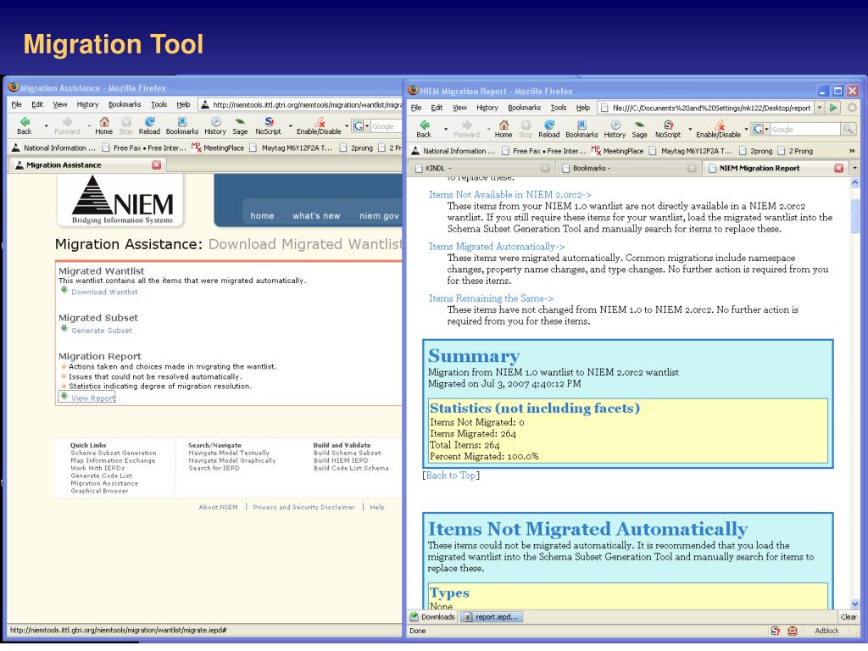Click report.iepd download item in downloads bar
The width and height of the screenshot is (868, 651).
click(x=492, y=617)
